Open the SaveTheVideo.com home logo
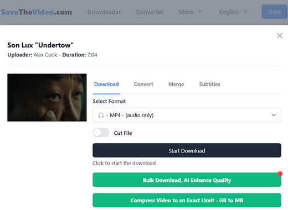This screenshot has width=288, height=210. pyautogui.click(x=37, y=12)
